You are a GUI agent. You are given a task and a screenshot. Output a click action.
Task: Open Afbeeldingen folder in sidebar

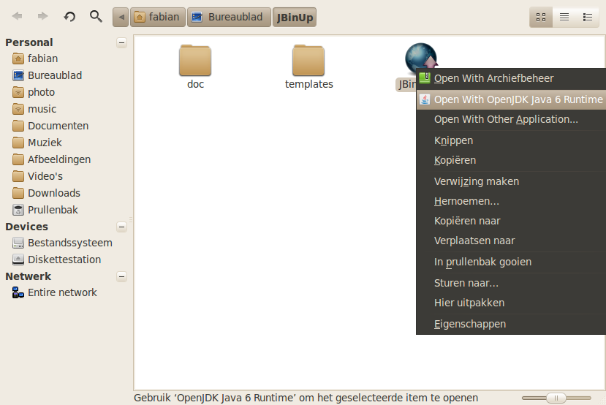pyautogui.click(x=51, y=159)
